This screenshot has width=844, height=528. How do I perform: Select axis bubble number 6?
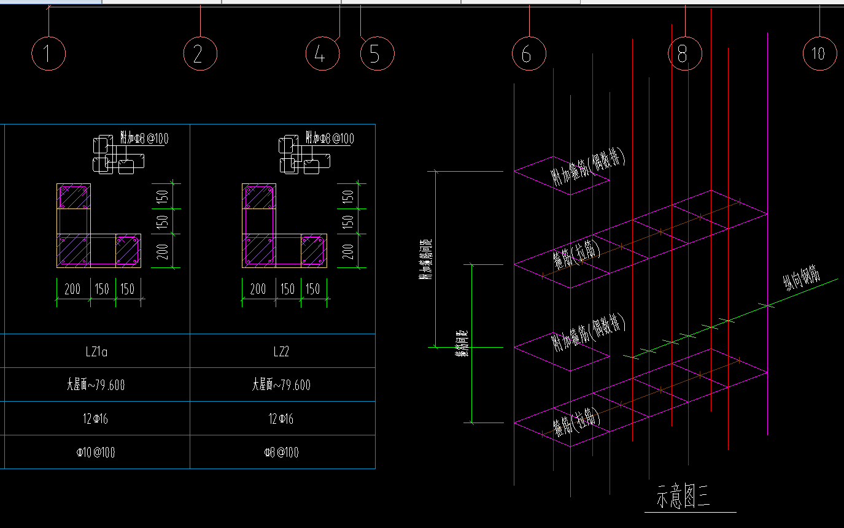(529, 53)
